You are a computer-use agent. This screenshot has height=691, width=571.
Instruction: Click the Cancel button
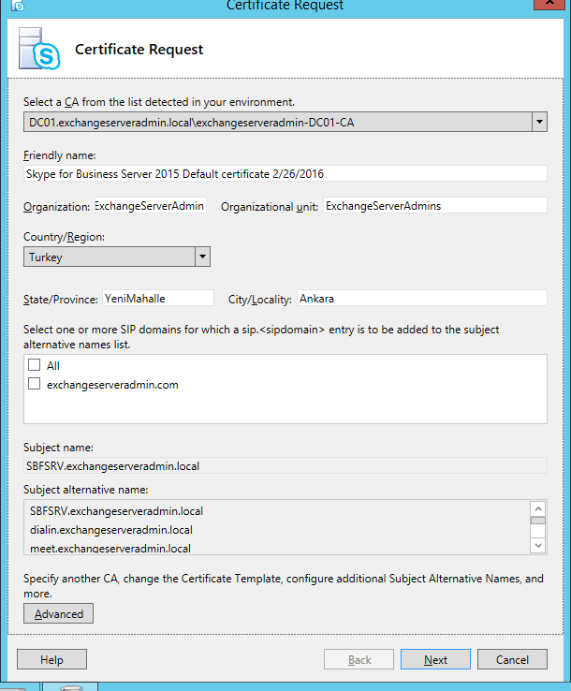(x=512, y=659)
